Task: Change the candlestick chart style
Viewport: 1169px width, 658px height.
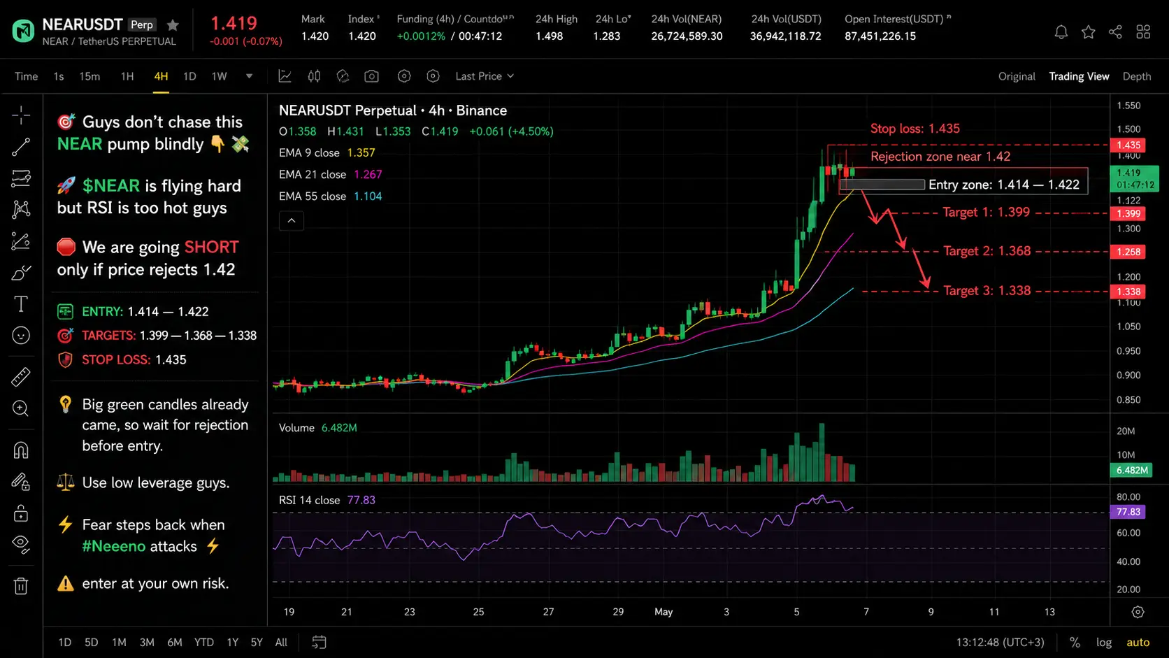Action: [x=314, y=76]
